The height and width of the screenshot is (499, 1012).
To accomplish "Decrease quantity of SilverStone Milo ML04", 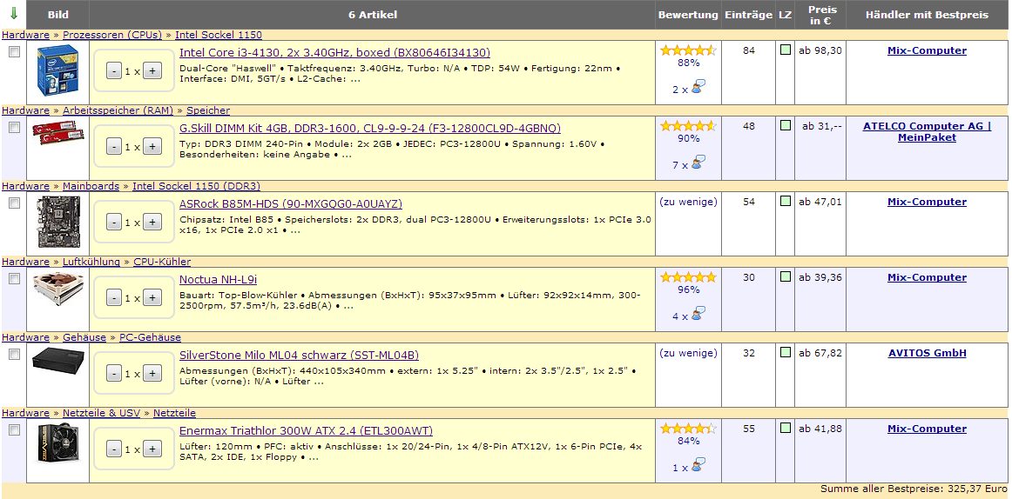I will click(113, 374).
